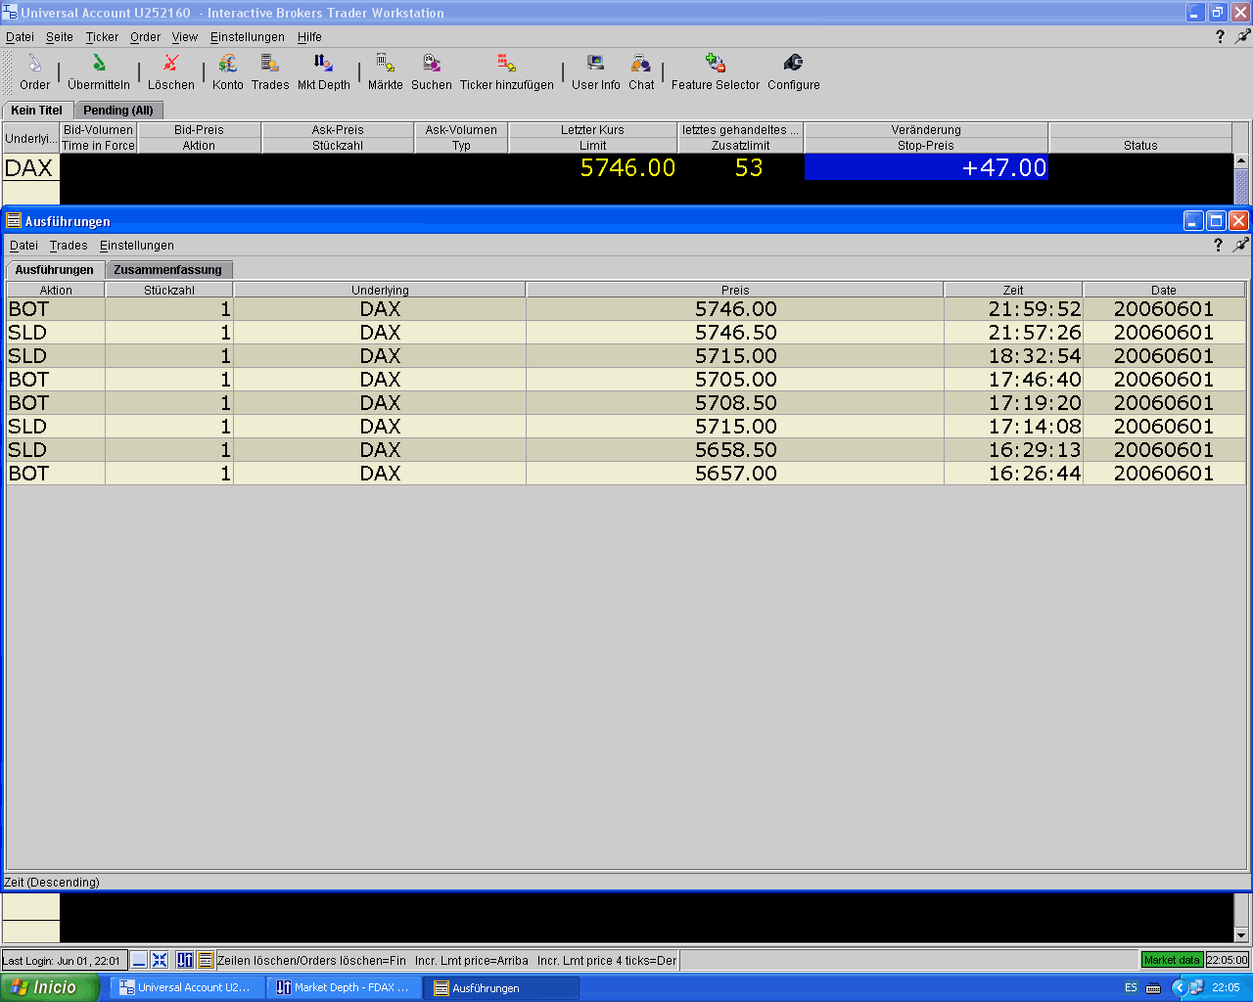Sort by the Stückzahl column header
1253x1002 pixels.
coord(169,290)
